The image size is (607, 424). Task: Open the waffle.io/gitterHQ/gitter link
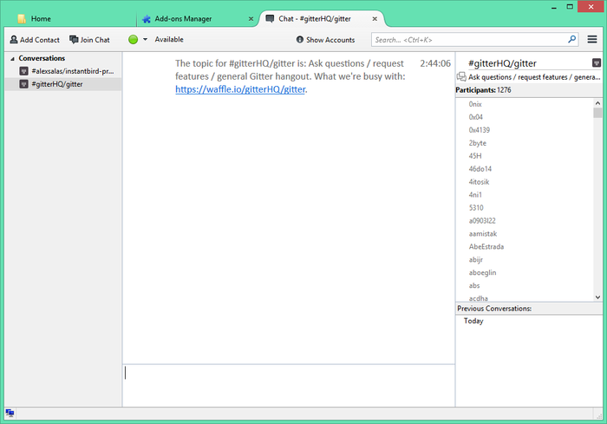pos(240,89)
